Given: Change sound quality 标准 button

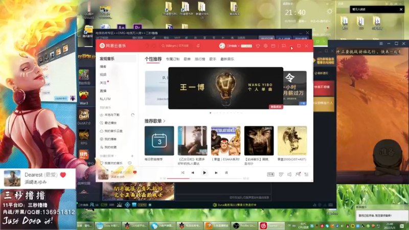Looking at the screenshot, I should tap(270, 174).
